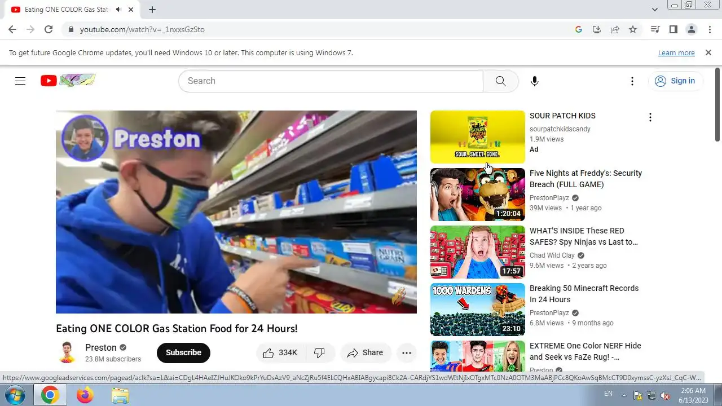The width and height of the screenshot is (722, 406).
Task: Open red safes video thumbnail
Action: [x=478, y=252]
